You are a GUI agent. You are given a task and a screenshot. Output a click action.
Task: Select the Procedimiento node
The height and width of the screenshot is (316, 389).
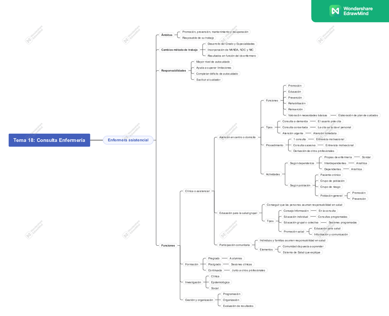(x=275, y=145)
